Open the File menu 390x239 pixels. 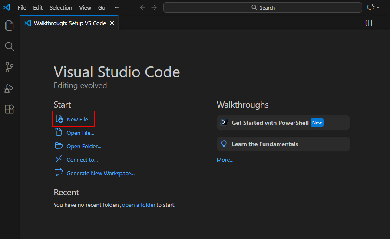22,7
